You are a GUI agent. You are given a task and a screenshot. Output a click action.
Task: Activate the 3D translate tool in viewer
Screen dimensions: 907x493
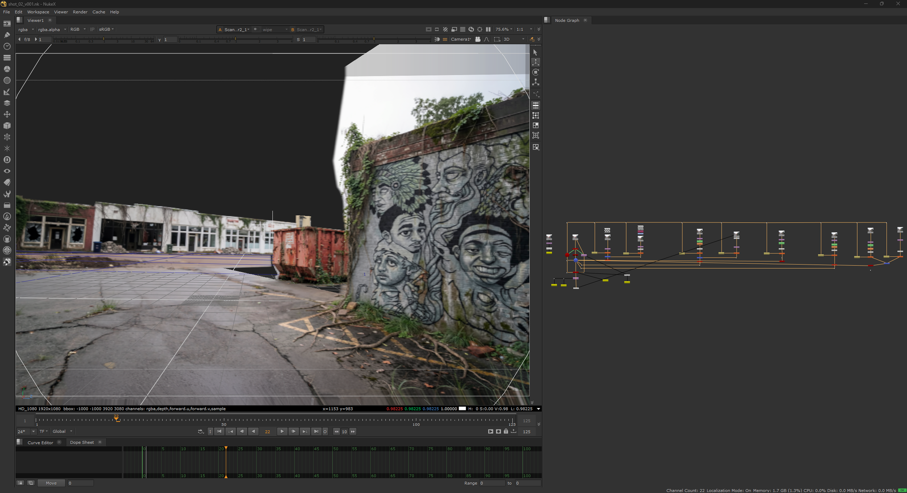click(535, 62)
